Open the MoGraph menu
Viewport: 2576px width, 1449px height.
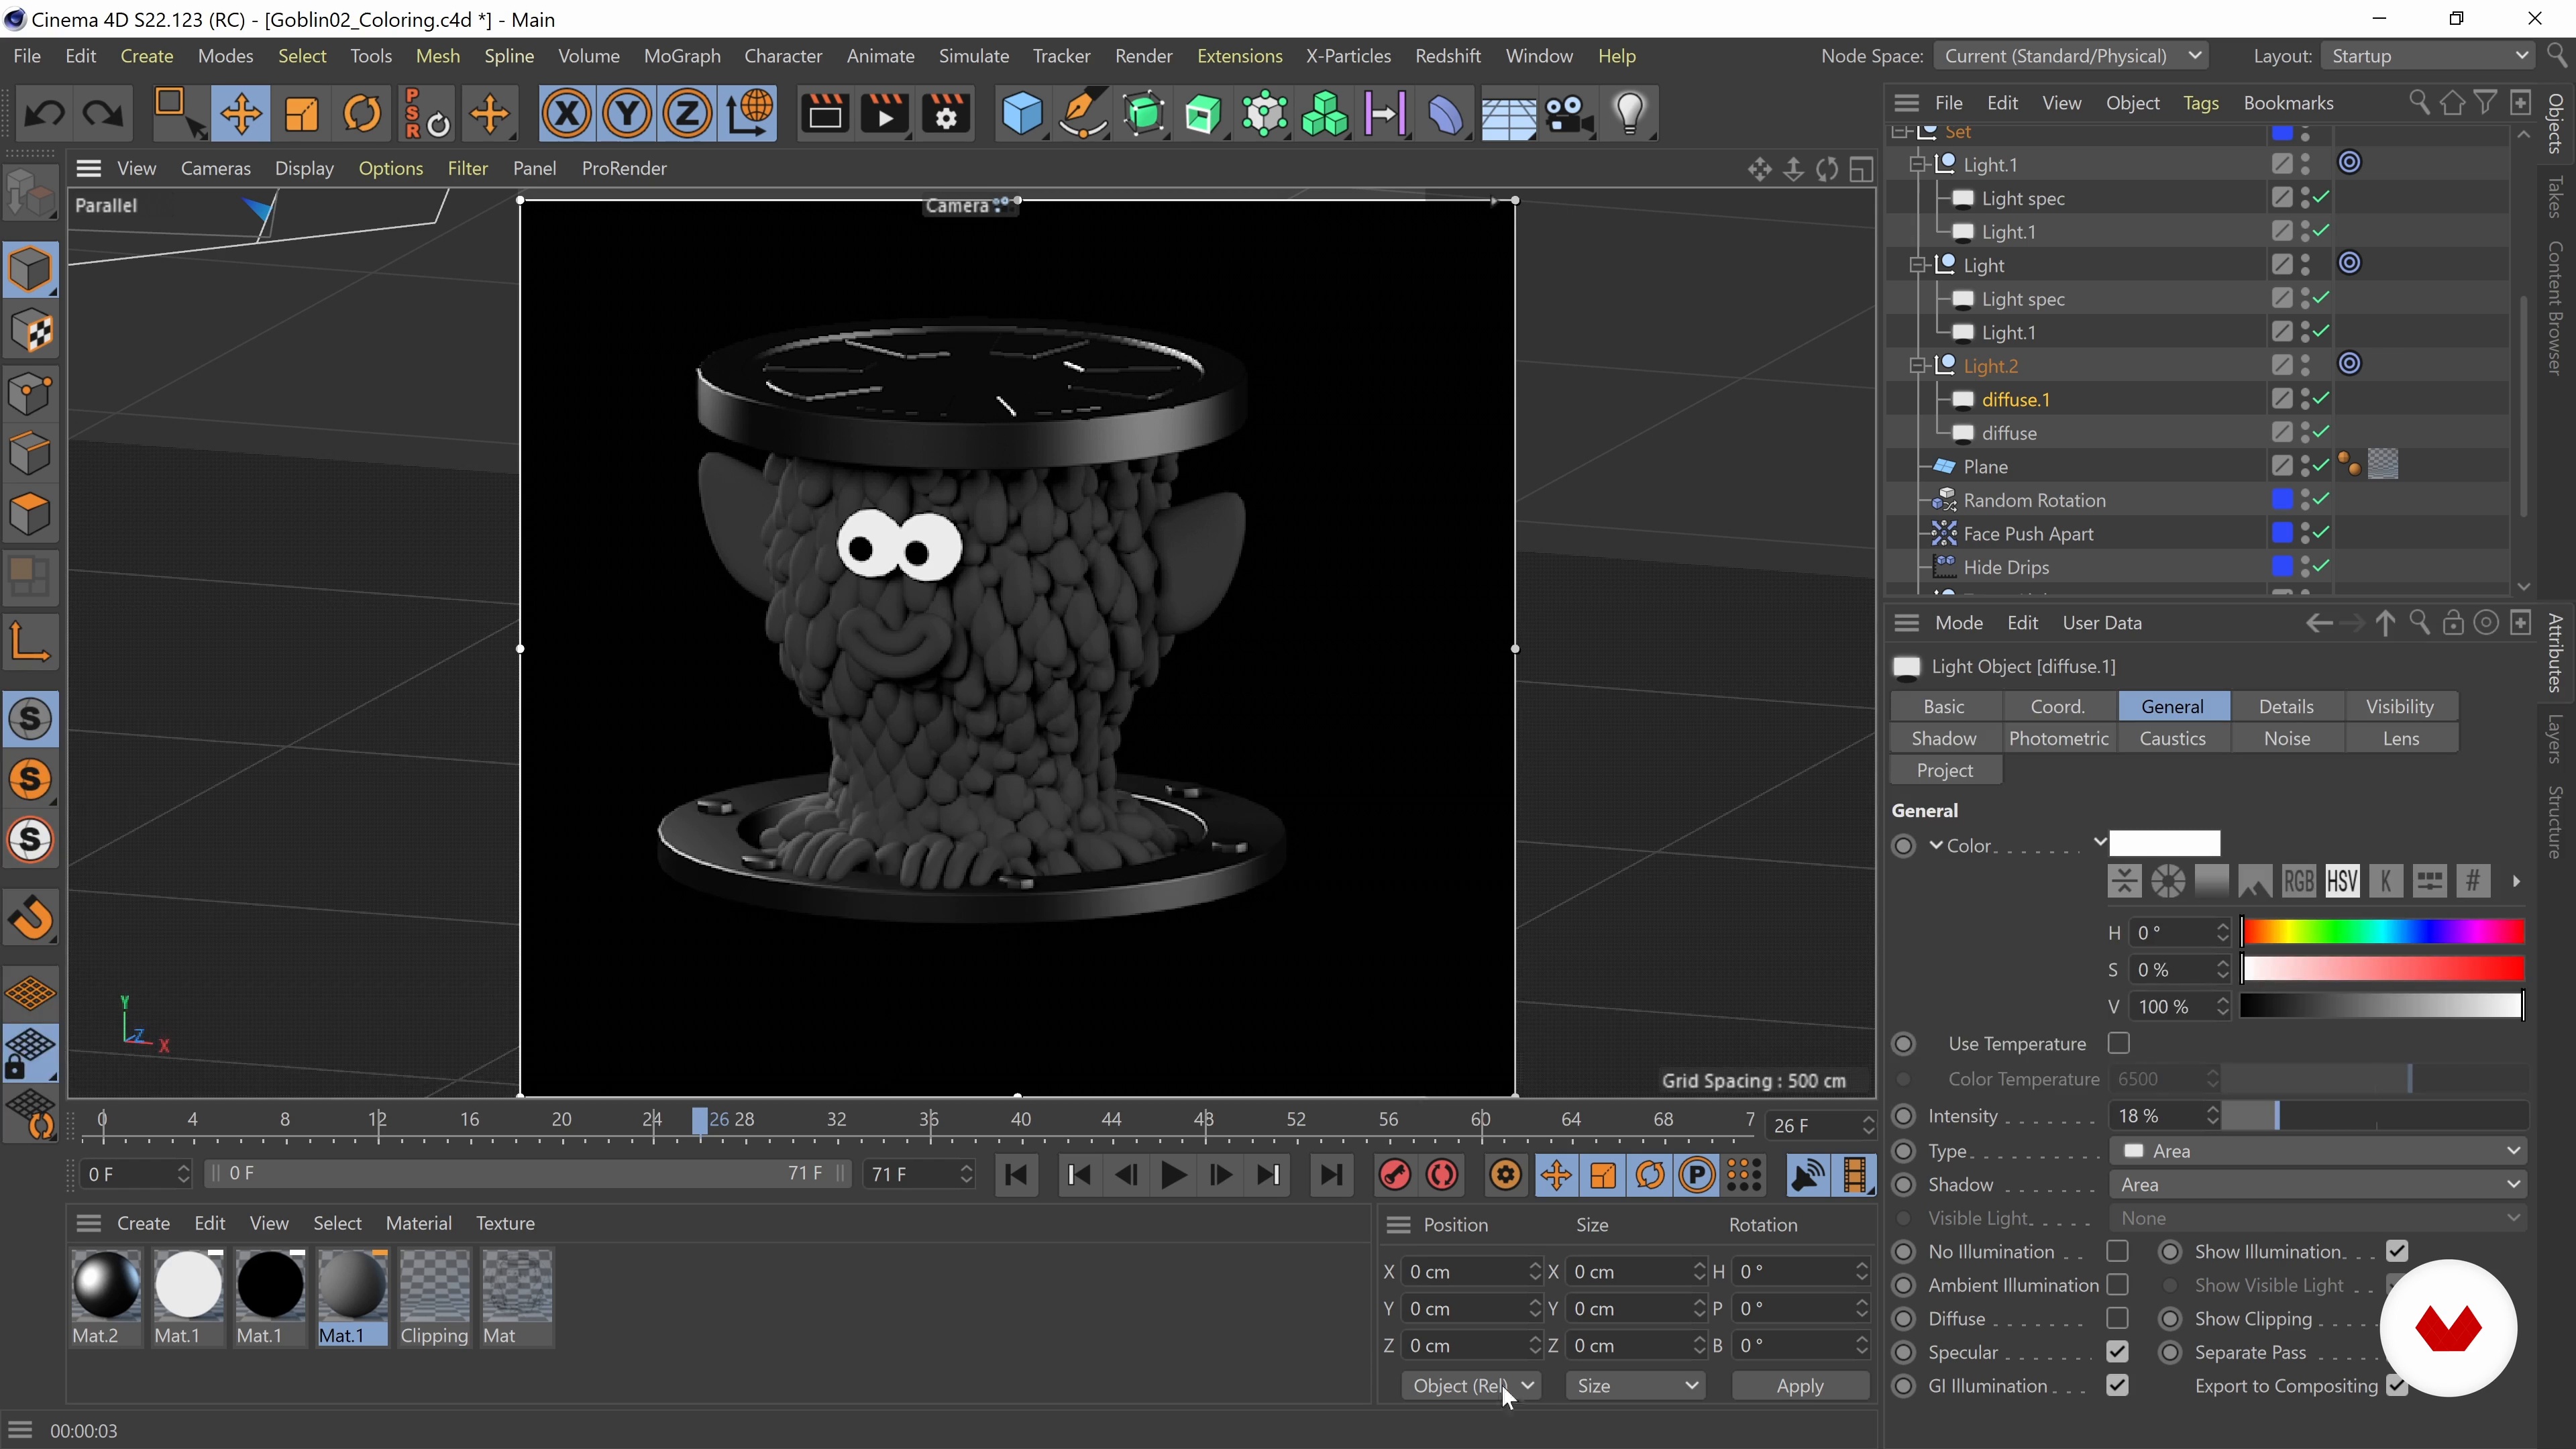pos(682,56)
